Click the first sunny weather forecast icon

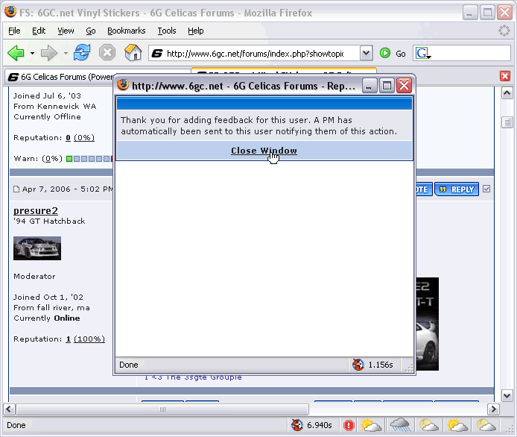(x=370, y=425)
